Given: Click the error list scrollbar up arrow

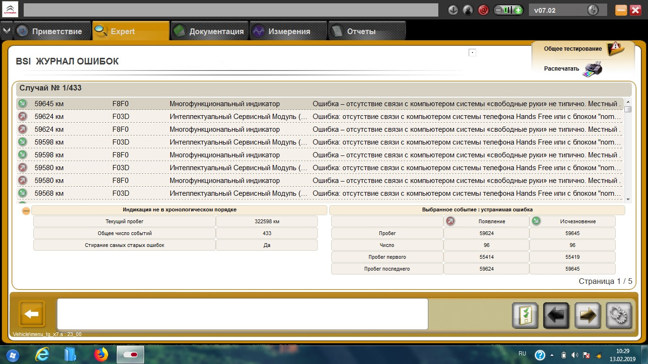Looking at the screenshot, I should pos(628,102).
